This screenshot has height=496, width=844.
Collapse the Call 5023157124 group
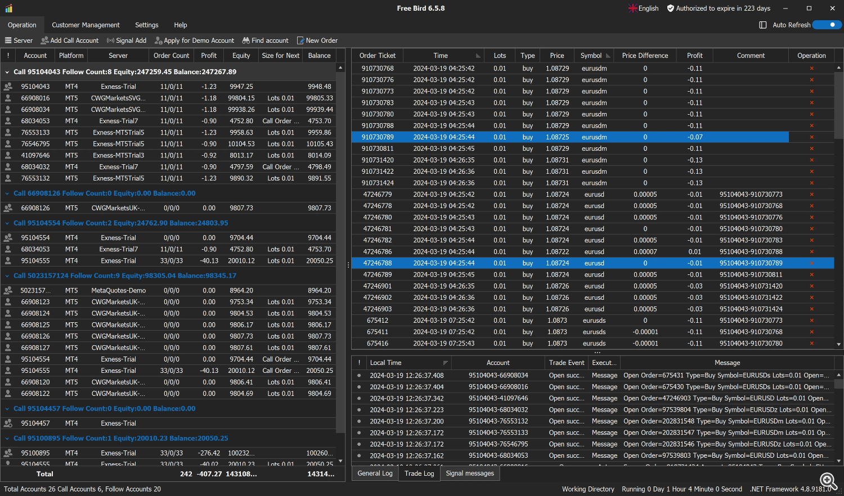click(7, 276)
